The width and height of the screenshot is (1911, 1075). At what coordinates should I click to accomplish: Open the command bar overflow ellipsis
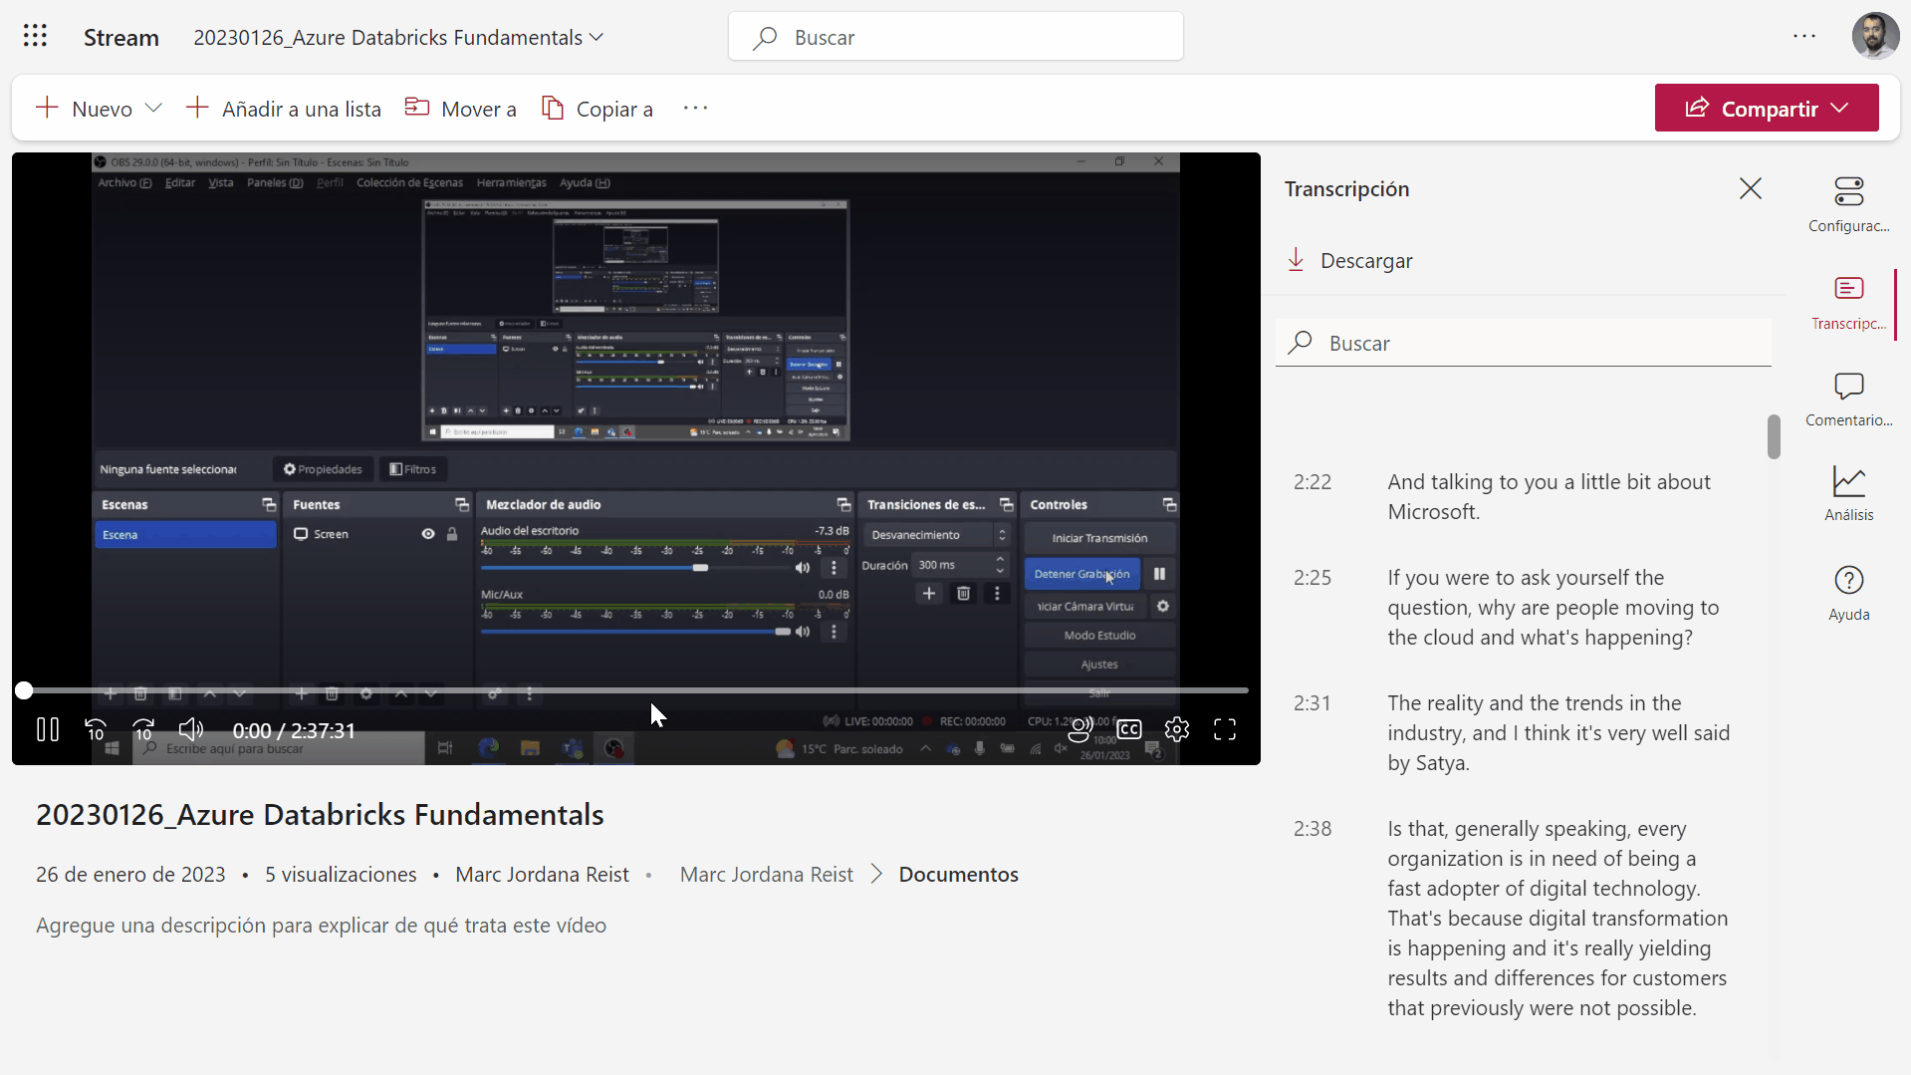click(x=695, y=108)
